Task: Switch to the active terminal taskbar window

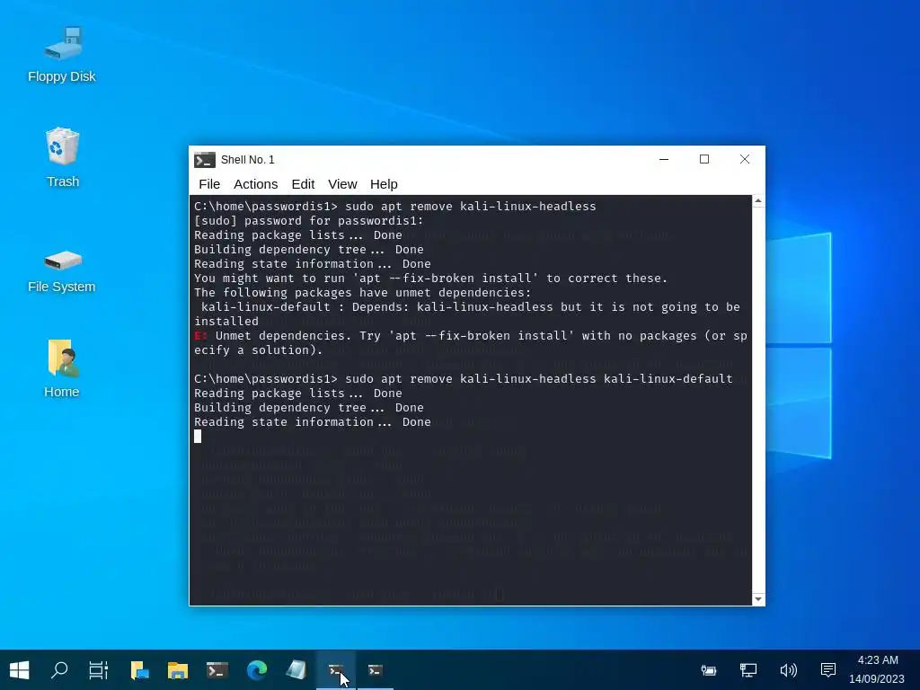Action: [336, 670]
